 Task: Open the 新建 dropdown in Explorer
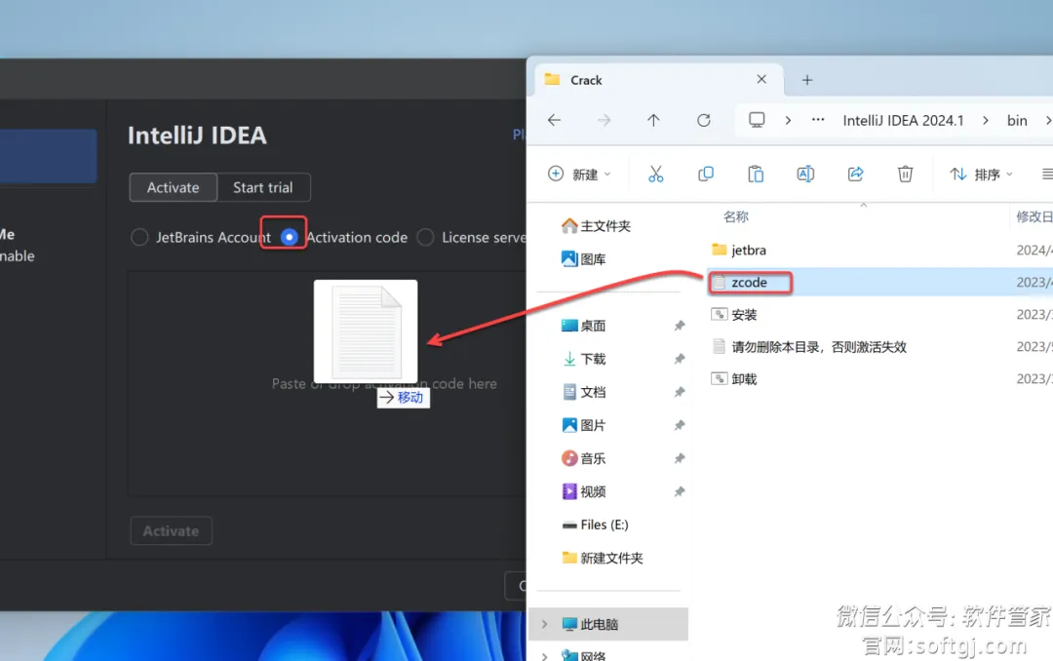(579, 175)
